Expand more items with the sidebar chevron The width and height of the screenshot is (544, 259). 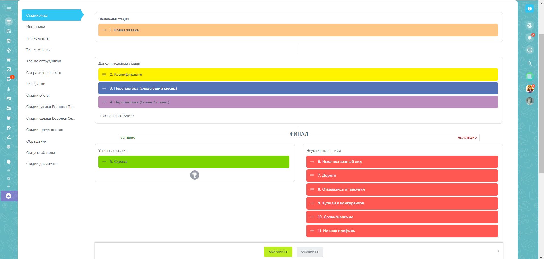(9, 147)
